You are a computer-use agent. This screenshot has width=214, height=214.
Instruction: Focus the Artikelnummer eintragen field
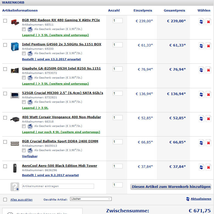coord(58,186)
